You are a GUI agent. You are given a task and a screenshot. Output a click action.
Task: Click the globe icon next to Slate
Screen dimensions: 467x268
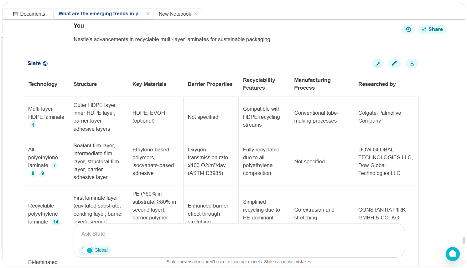pos(45,64)
